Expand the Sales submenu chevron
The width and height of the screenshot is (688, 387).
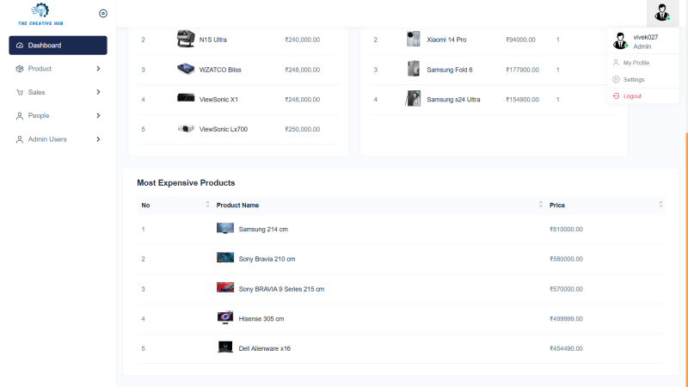tap(98, 92)
